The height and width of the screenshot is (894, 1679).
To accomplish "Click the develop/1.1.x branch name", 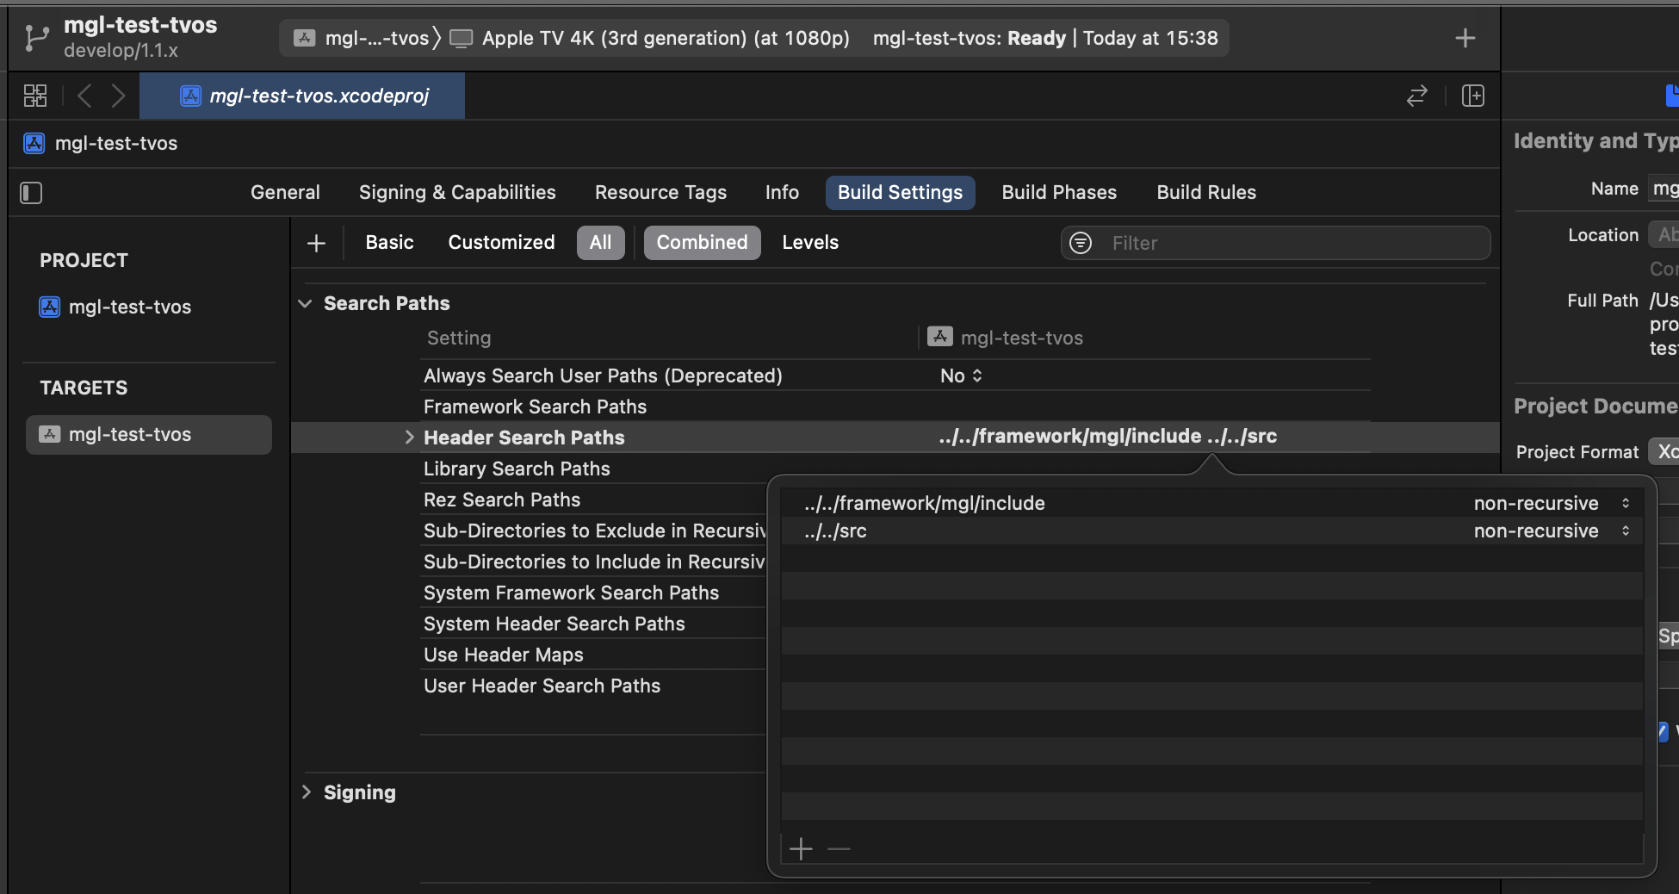I will 121,51.
